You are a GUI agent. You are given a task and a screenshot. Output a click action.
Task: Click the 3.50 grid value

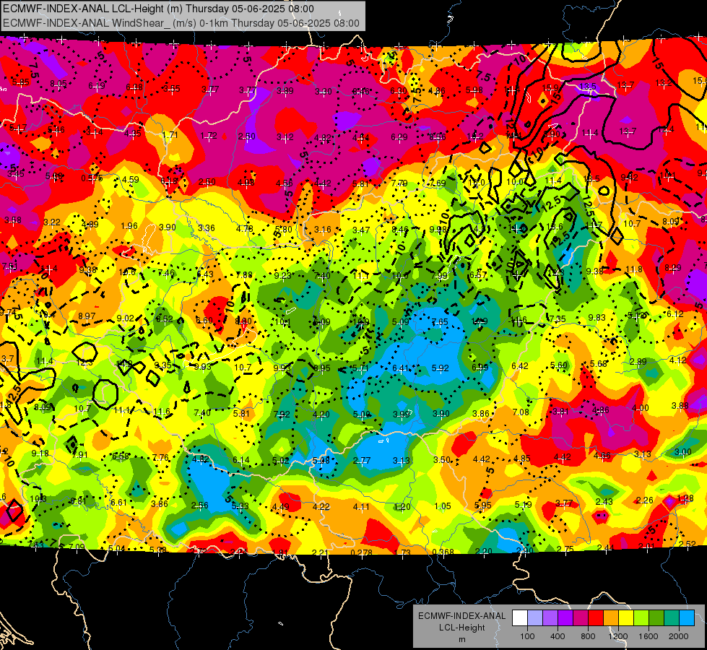point(442,459)
